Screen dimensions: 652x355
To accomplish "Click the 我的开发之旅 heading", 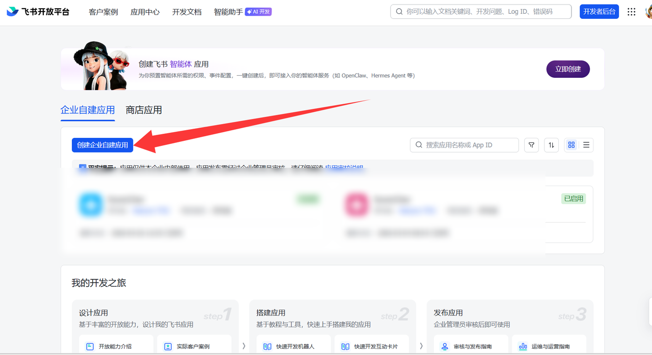I will pos(99,283).
